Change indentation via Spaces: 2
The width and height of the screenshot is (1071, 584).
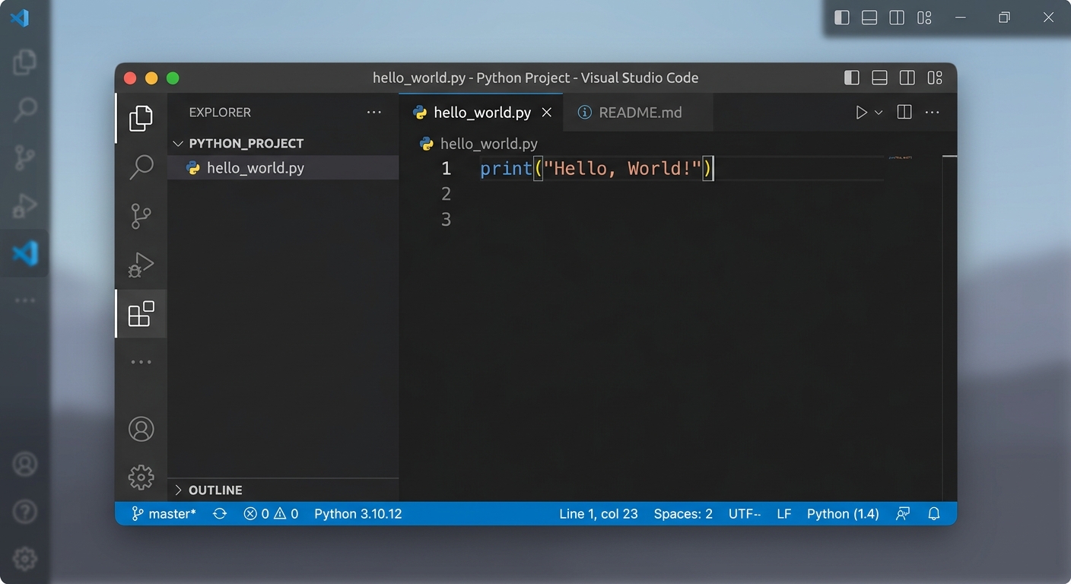pos(683,514)
